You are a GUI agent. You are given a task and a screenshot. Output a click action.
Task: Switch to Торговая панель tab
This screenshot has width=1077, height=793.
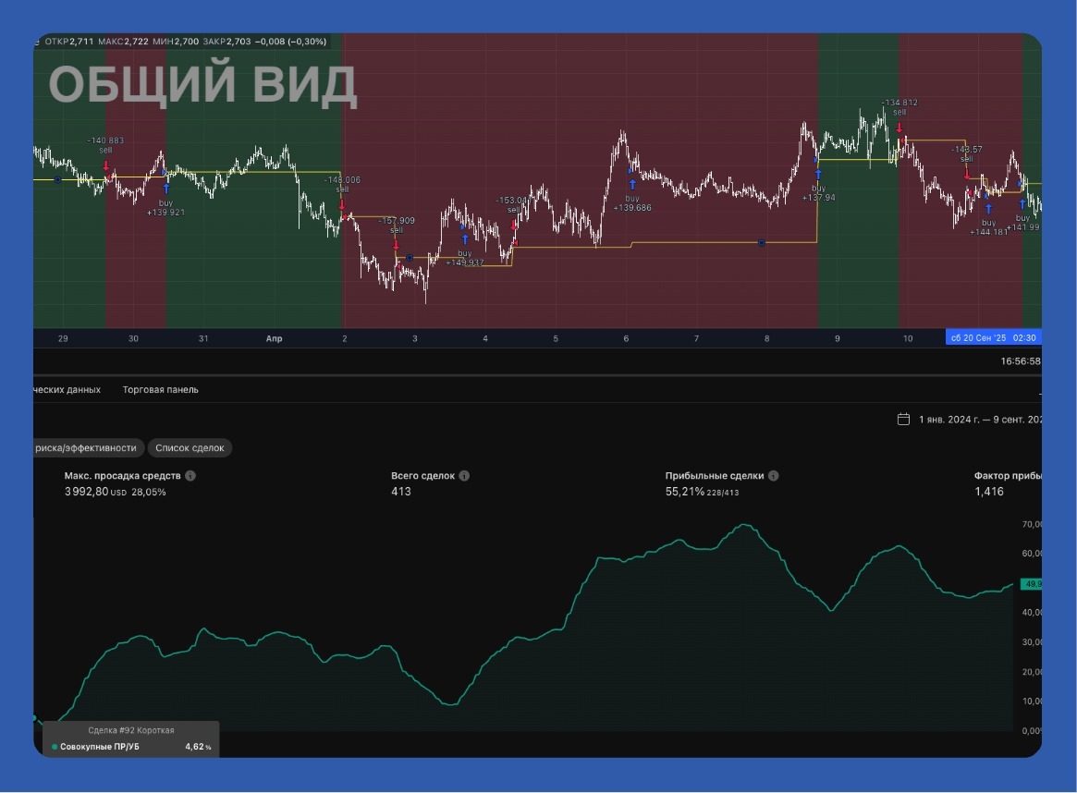[160, 389]
